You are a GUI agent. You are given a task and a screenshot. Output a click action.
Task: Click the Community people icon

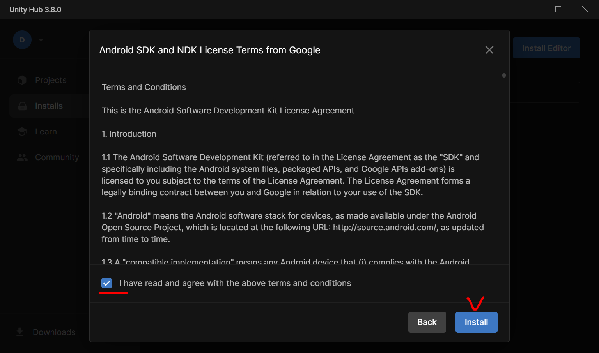22,157
